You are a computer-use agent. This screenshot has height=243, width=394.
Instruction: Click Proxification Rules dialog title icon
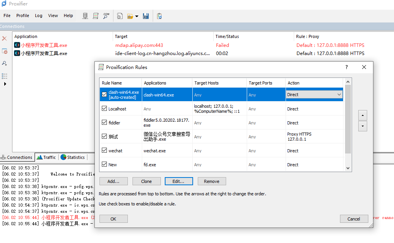(101, 67)
